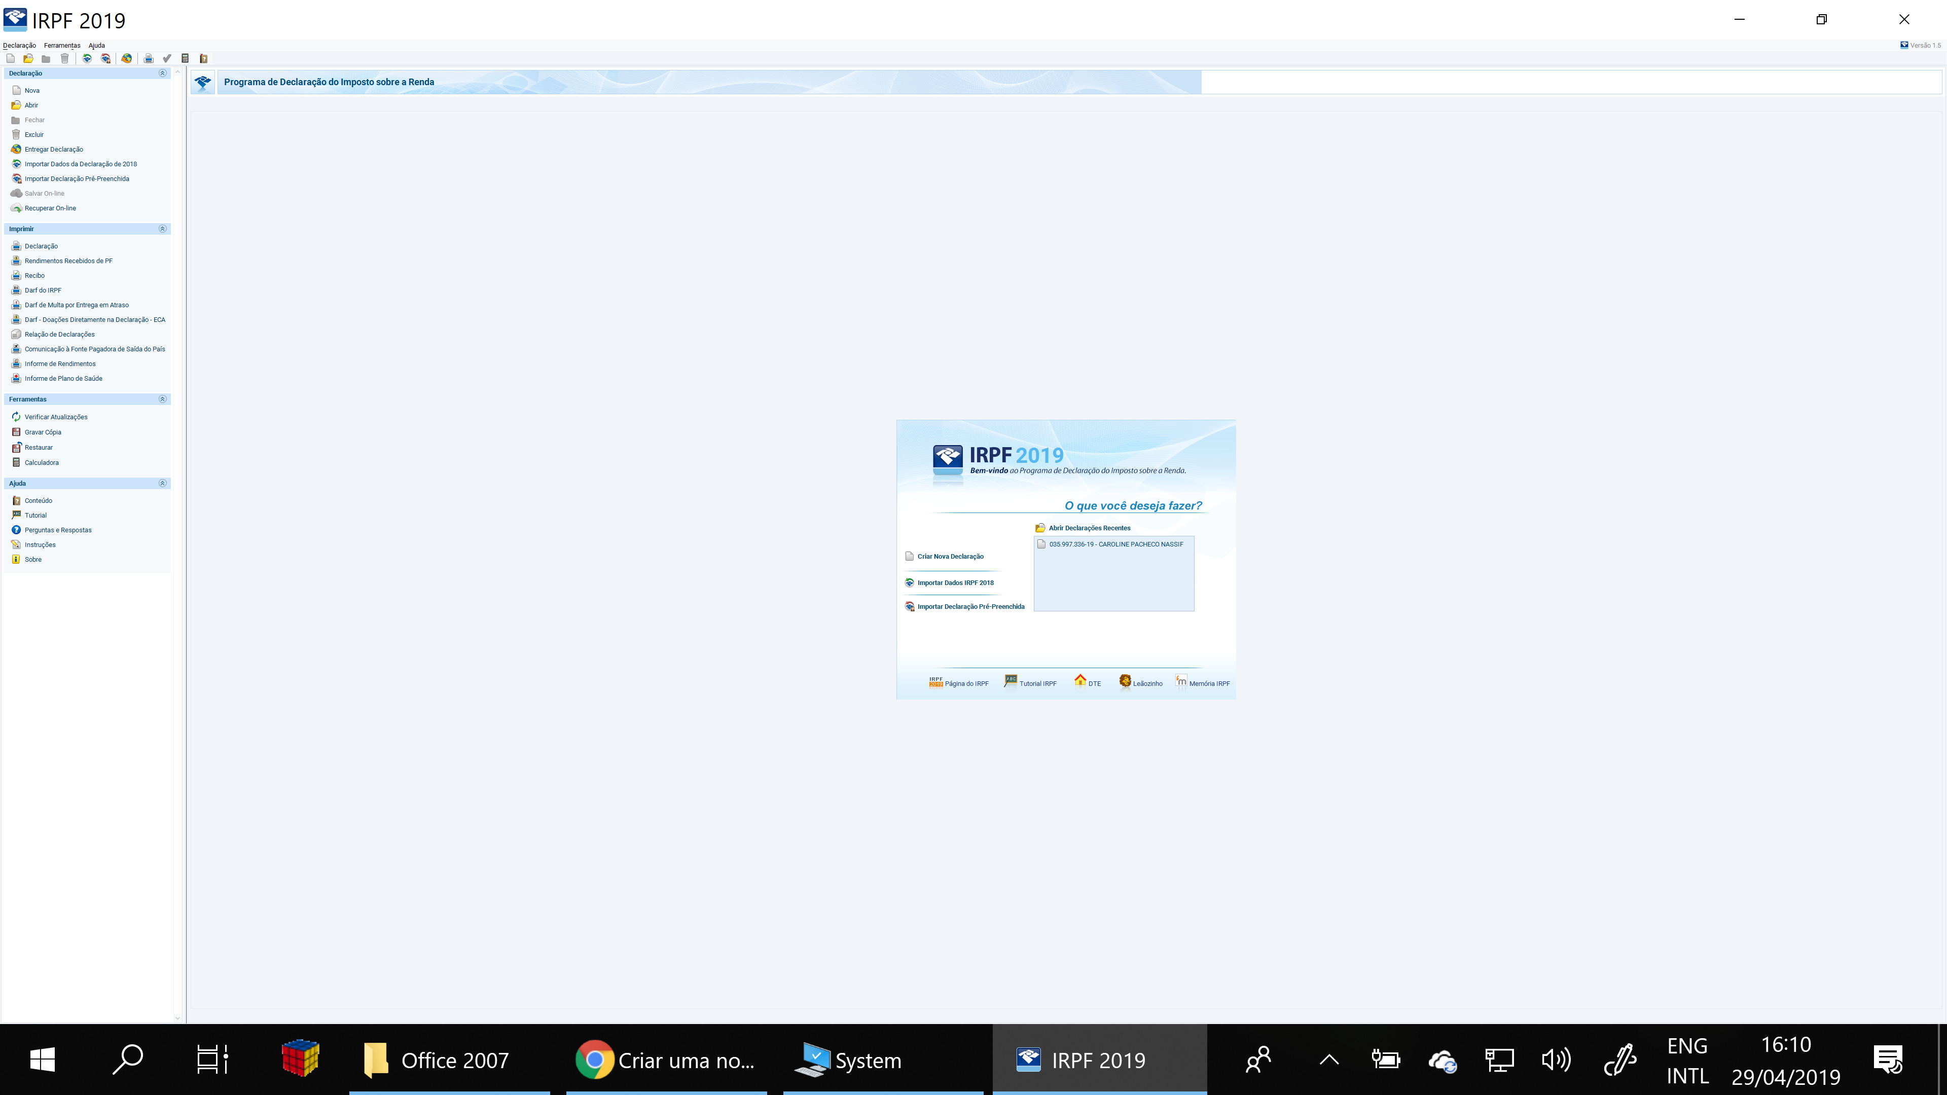This screenshot has width=1947, height=1095.
Task: Open the Ferramentas menu
Action: 62,45
